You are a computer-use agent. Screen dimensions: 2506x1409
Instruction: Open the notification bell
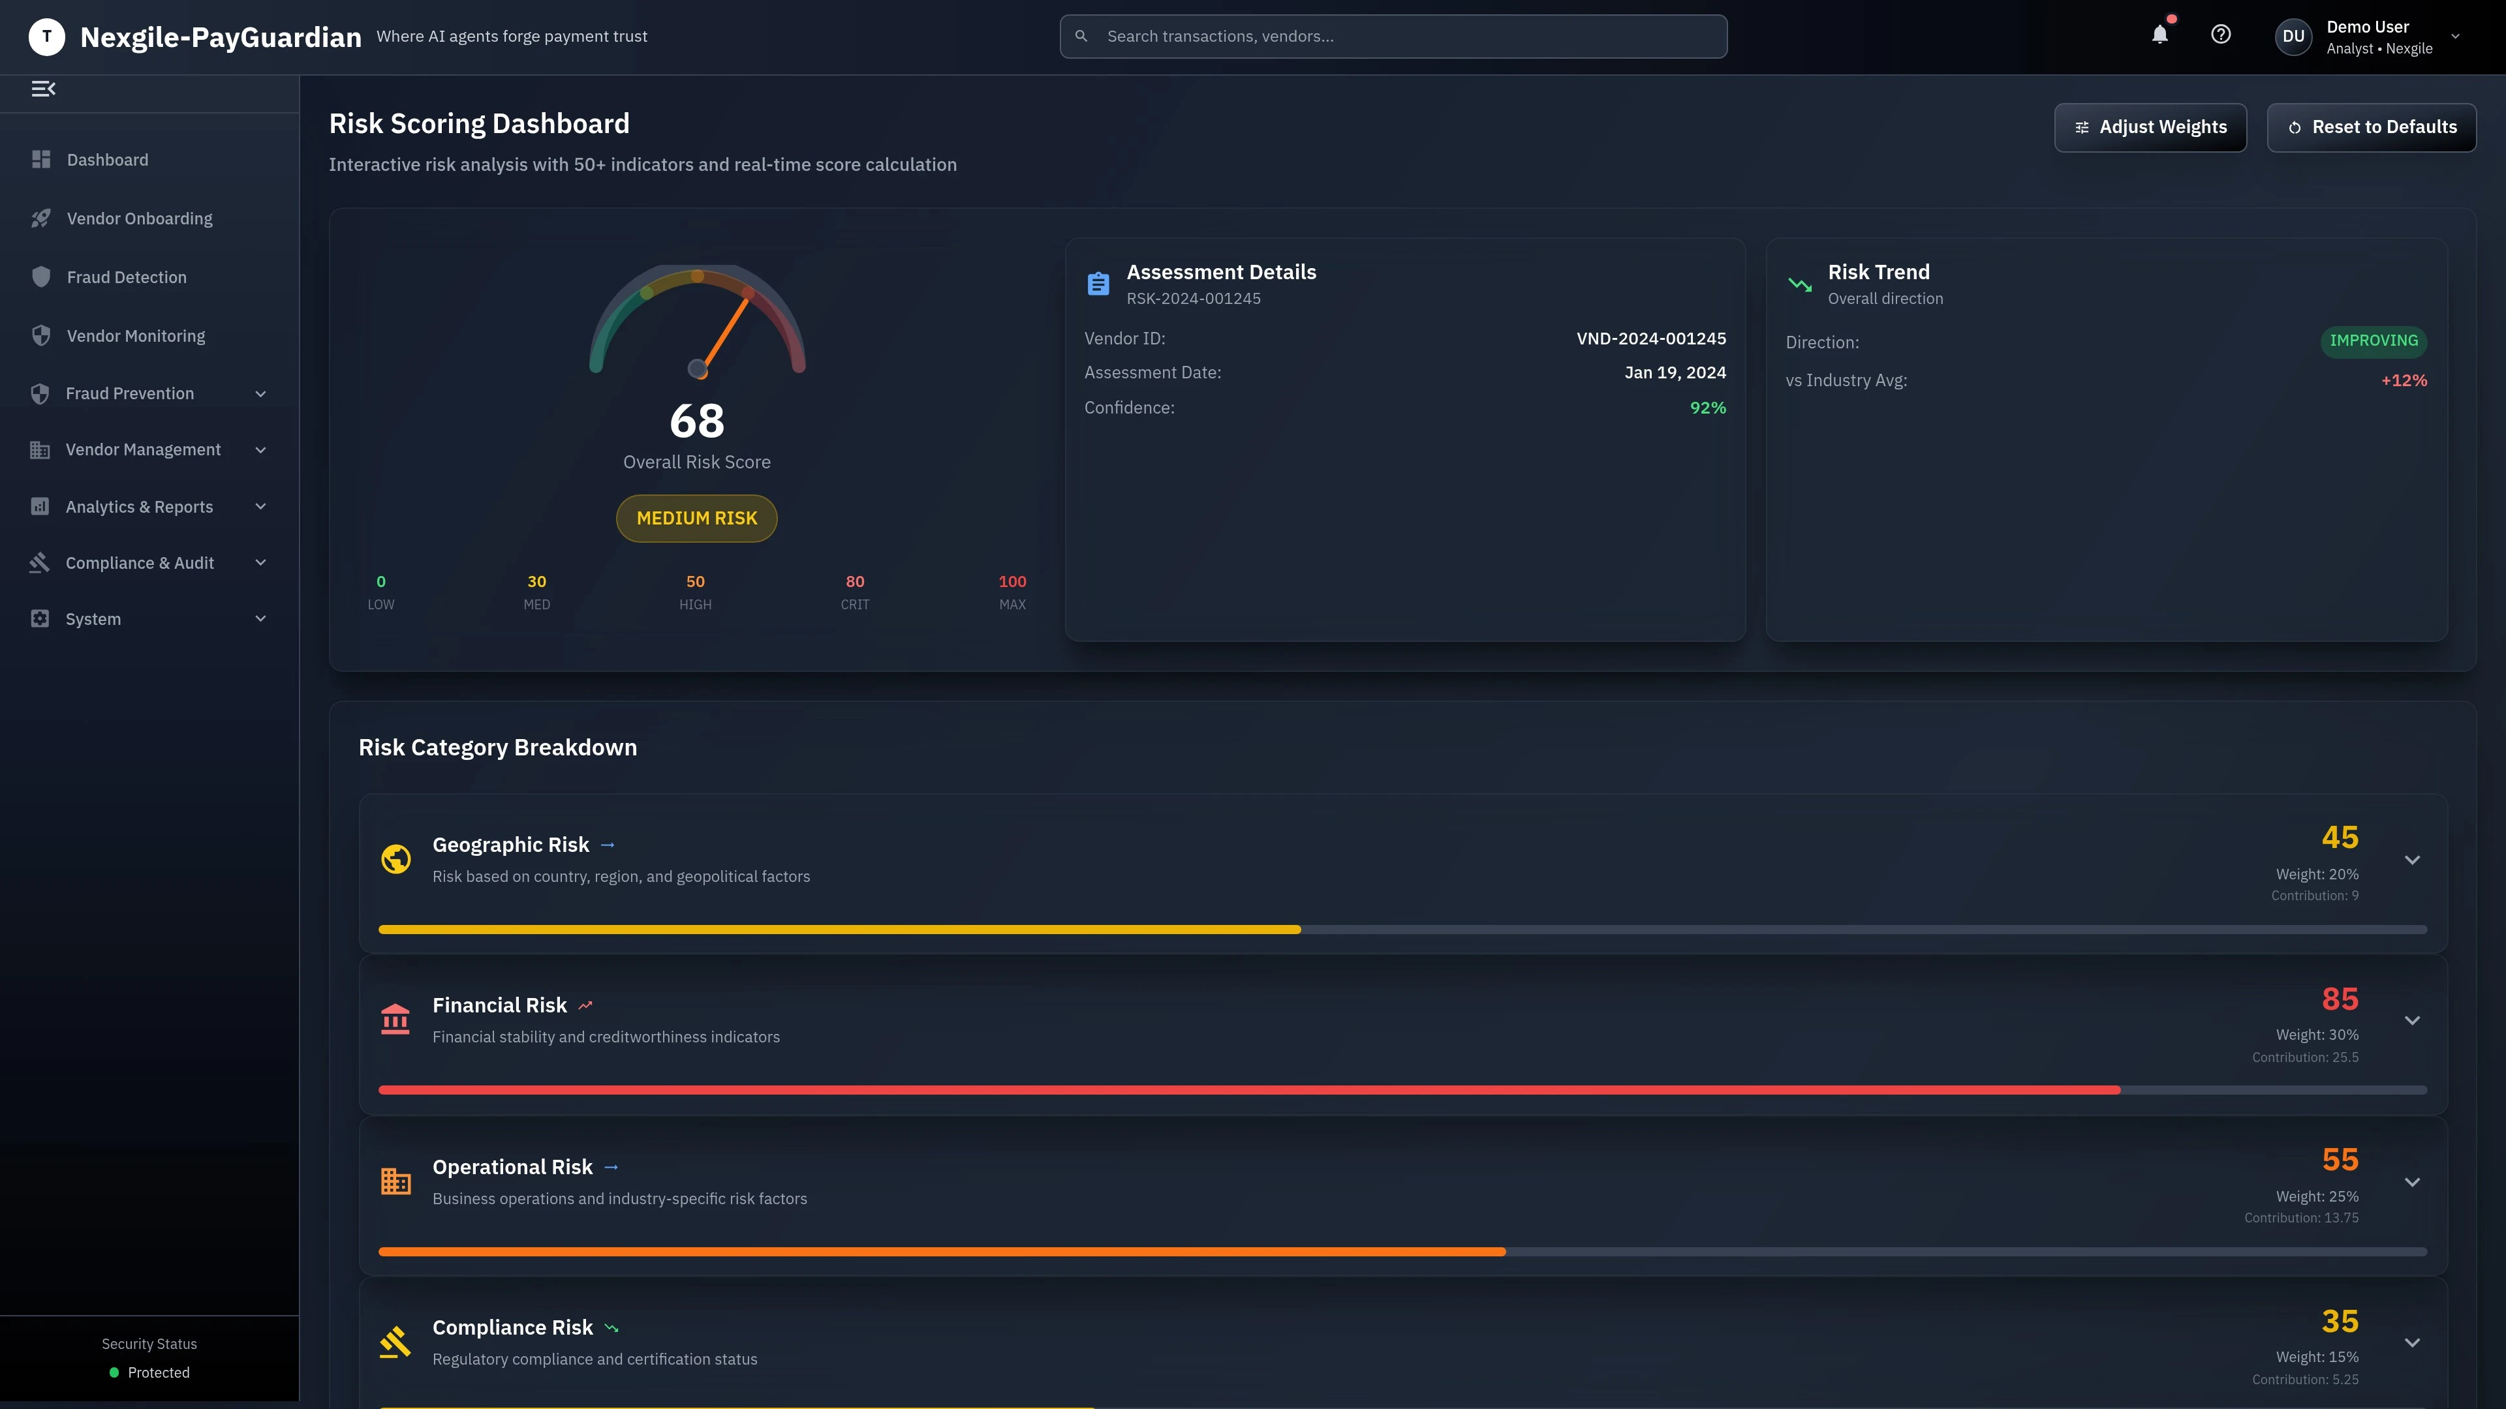pyautogui.click(x=2159, y=35)
